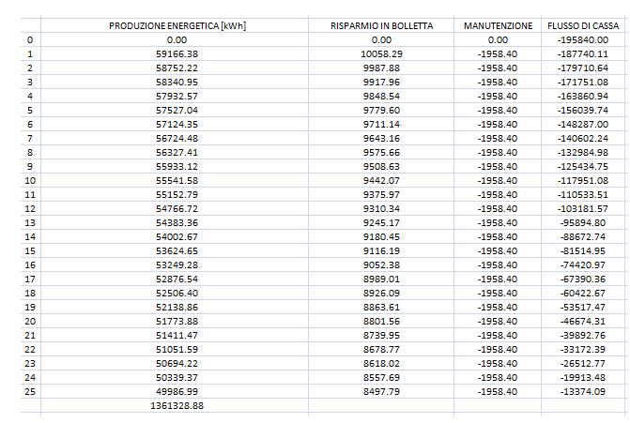Click the year 0 row label
The height and width of the screenshot is (423, 630).
(31, 40)
